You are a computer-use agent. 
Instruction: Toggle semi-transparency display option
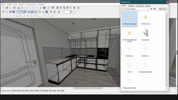click(21, 12)
